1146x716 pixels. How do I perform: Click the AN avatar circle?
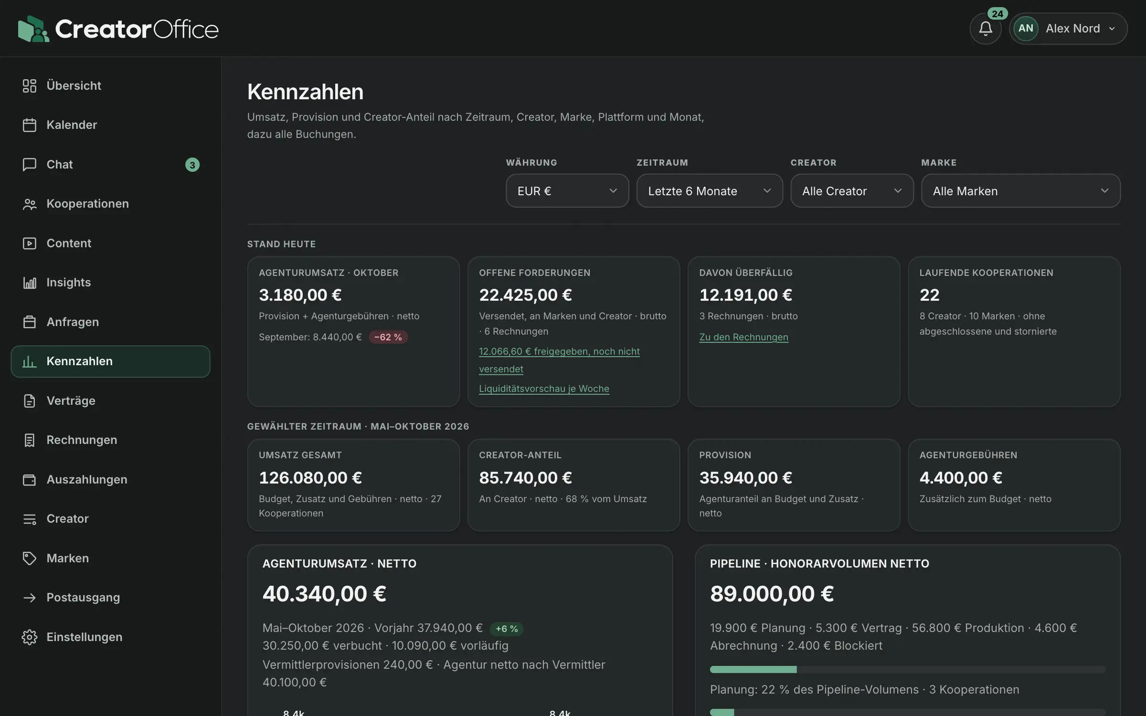(1026, 28)
